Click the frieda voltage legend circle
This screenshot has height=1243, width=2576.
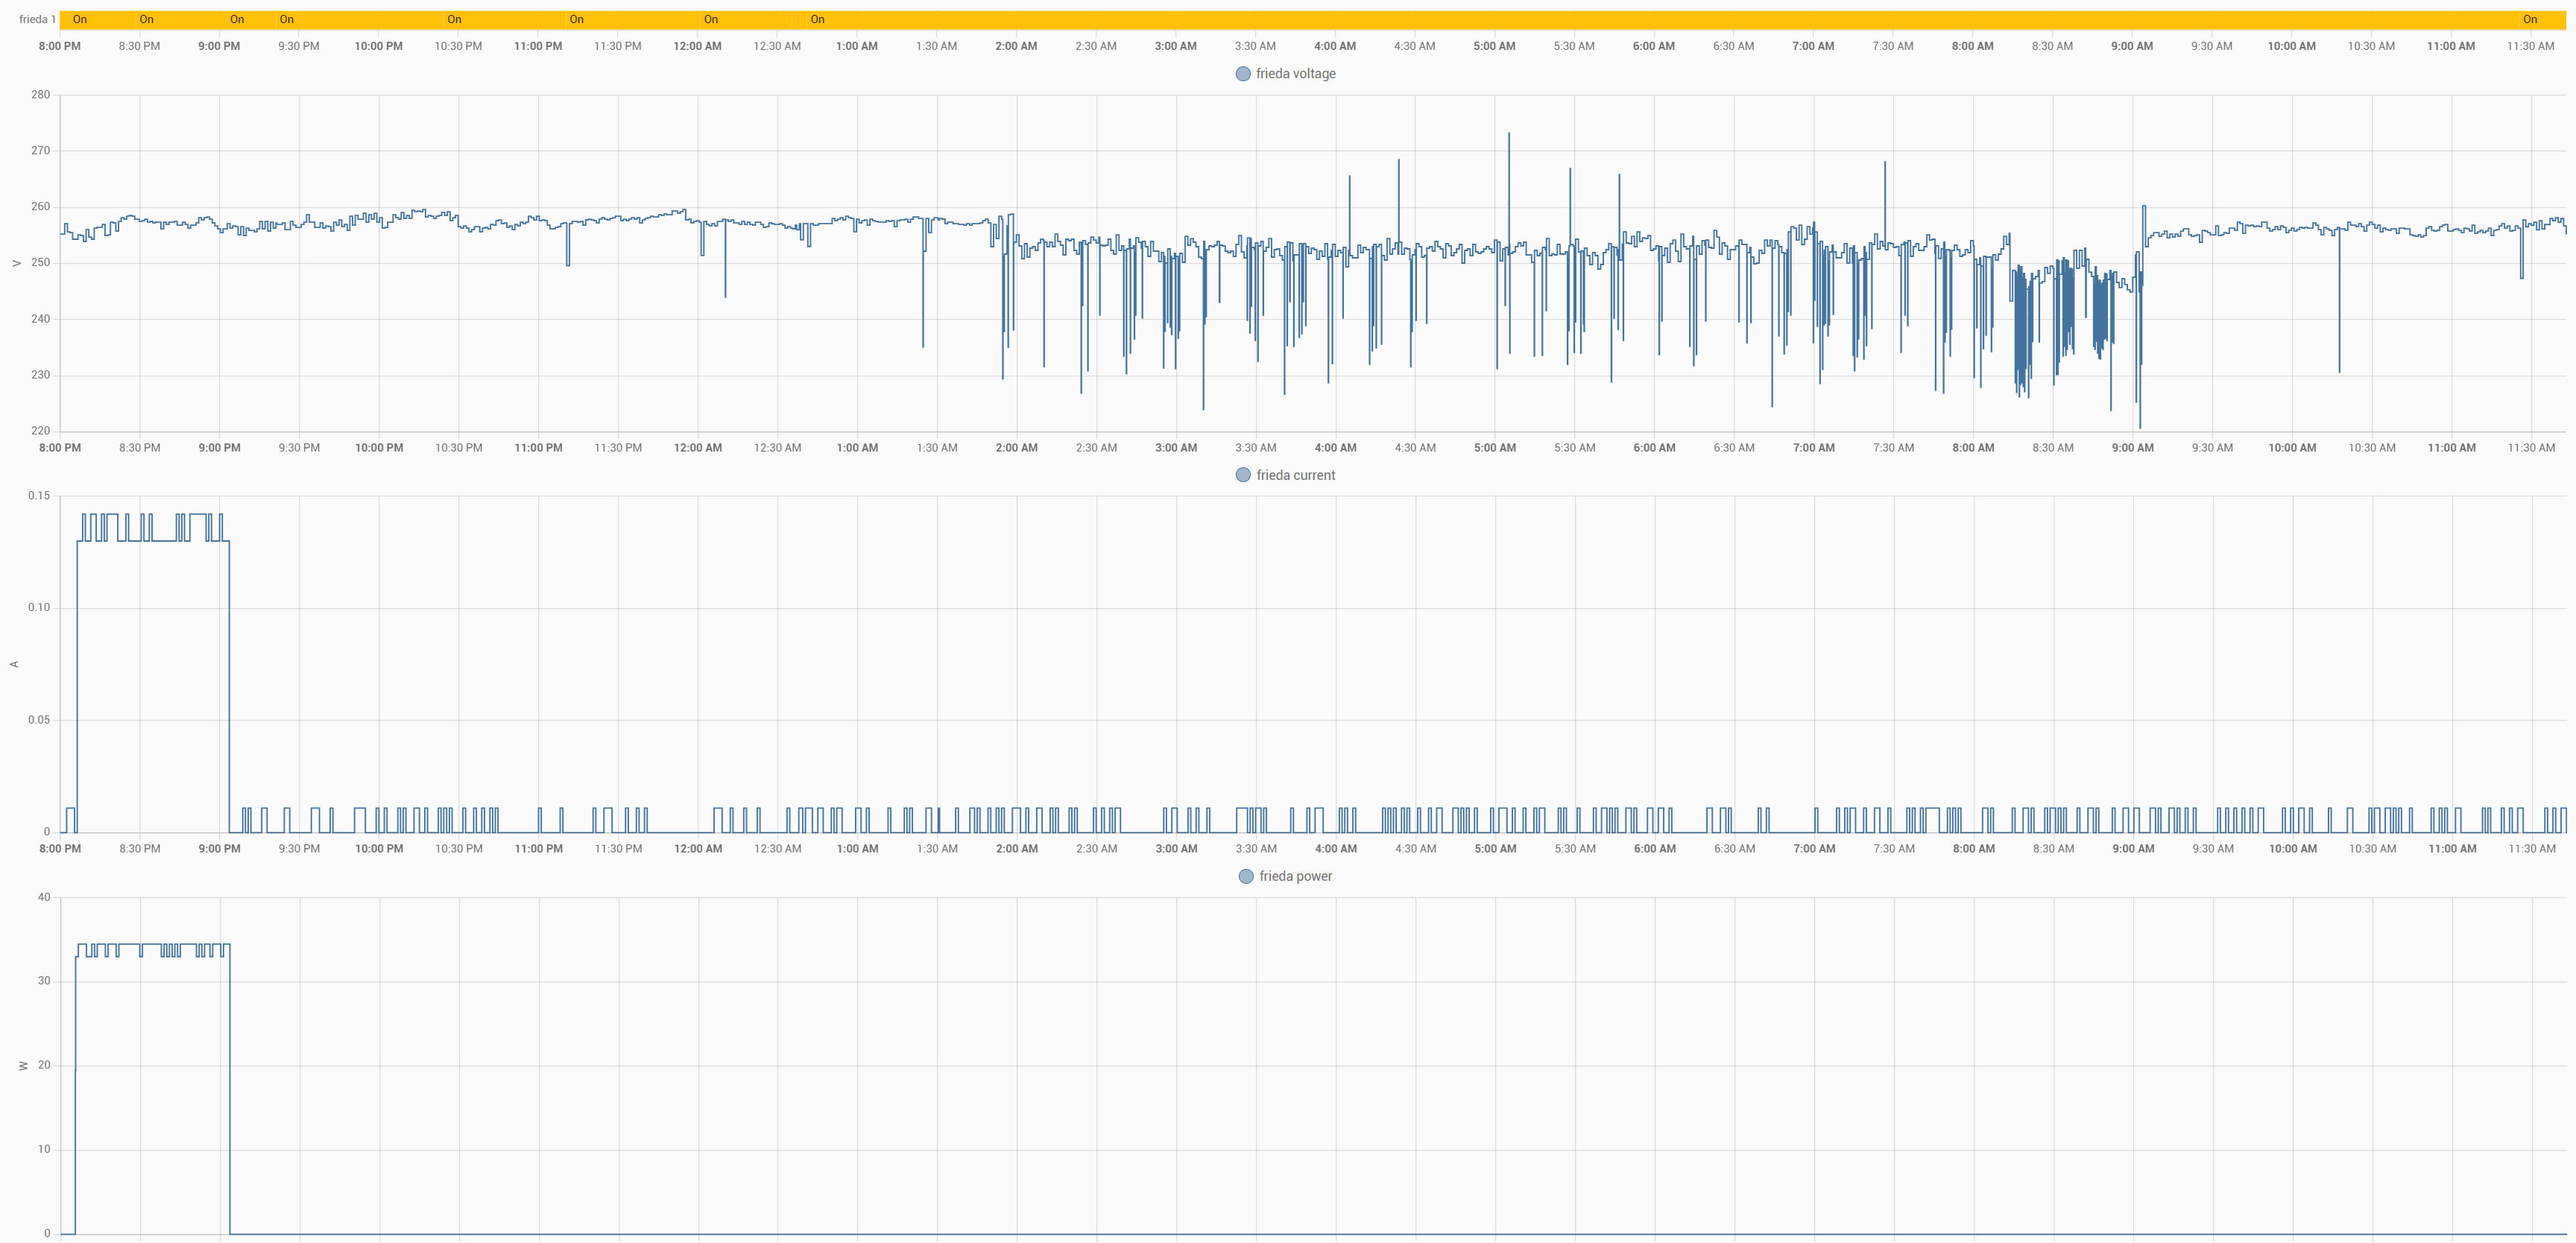tap(1243, 74)
